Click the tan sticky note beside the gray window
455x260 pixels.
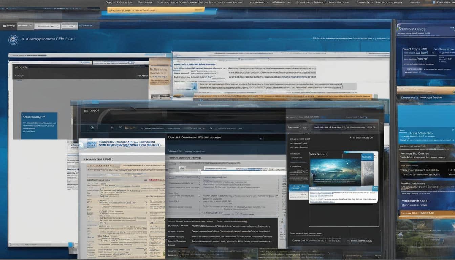click(160, 75)
